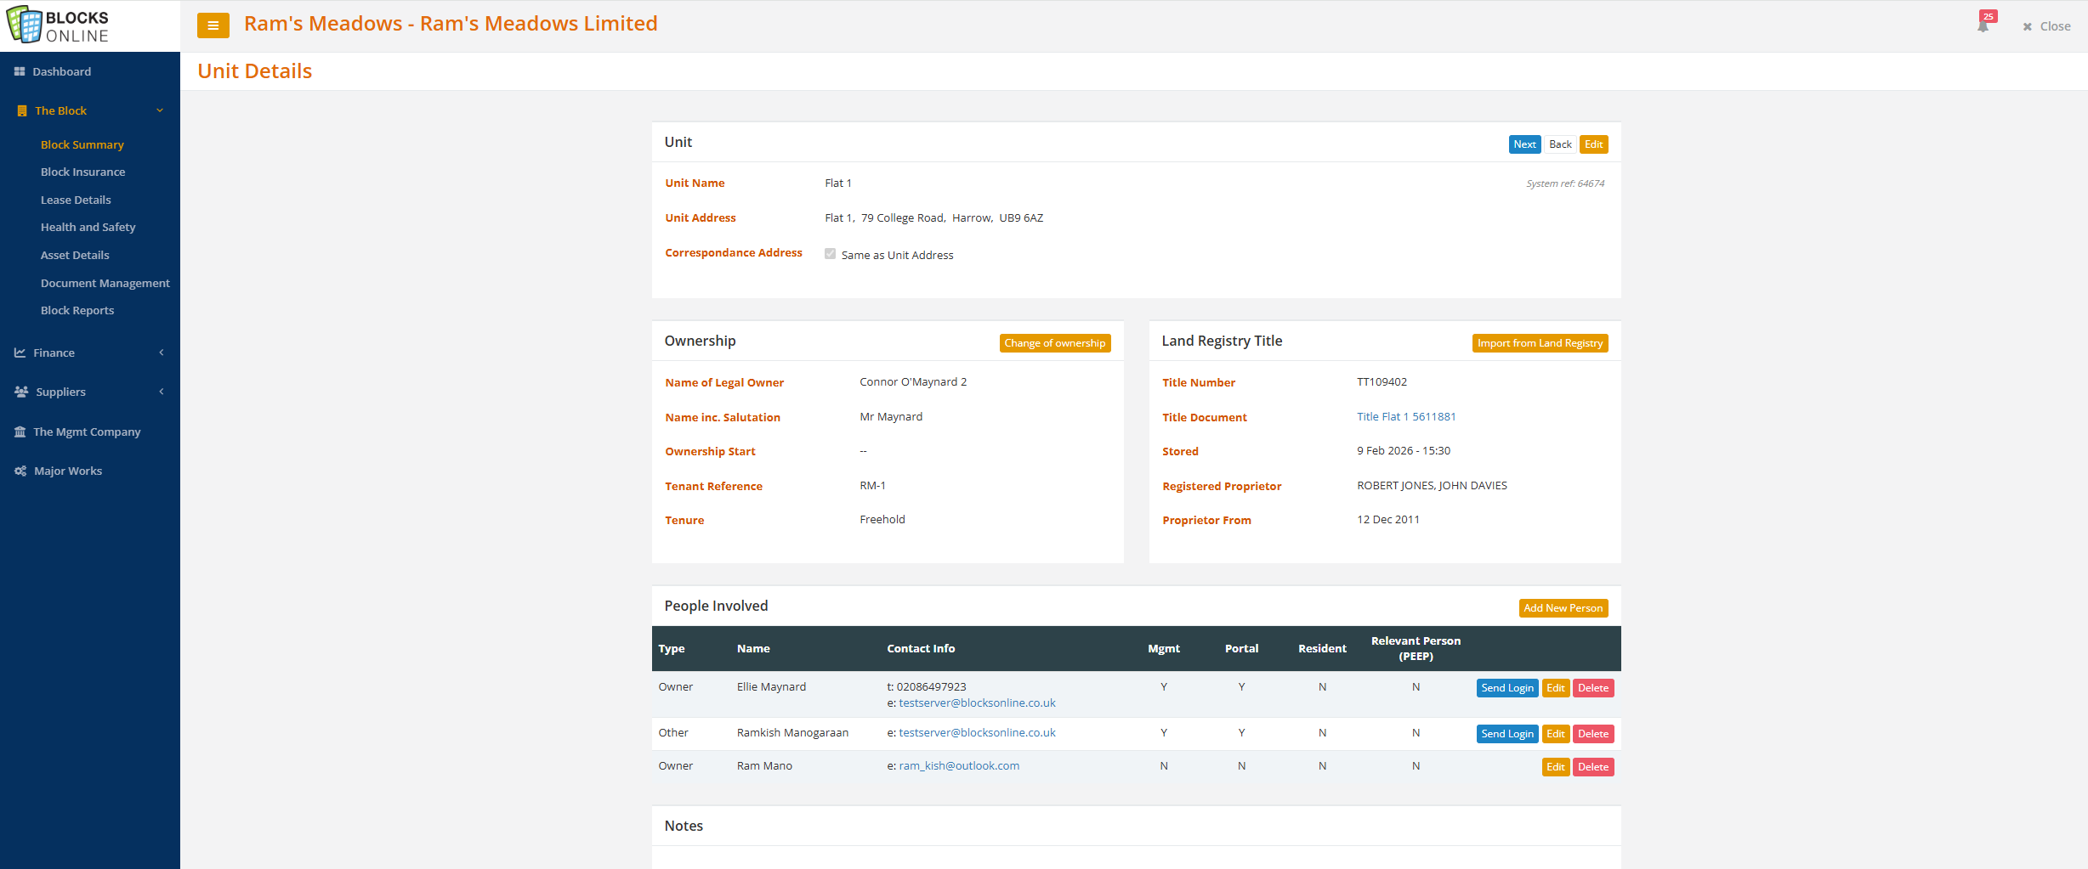Click the Blocks Online logo
Image resolution: width=2088 pixels, height=869 pixels.
click(x=59, y=25)
